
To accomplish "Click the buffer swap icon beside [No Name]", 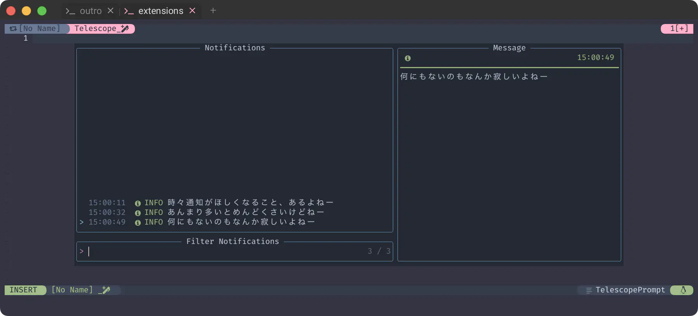I will pos(13,29).
